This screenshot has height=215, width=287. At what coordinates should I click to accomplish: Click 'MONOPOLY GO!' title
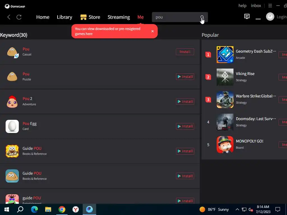click(249, 141)
